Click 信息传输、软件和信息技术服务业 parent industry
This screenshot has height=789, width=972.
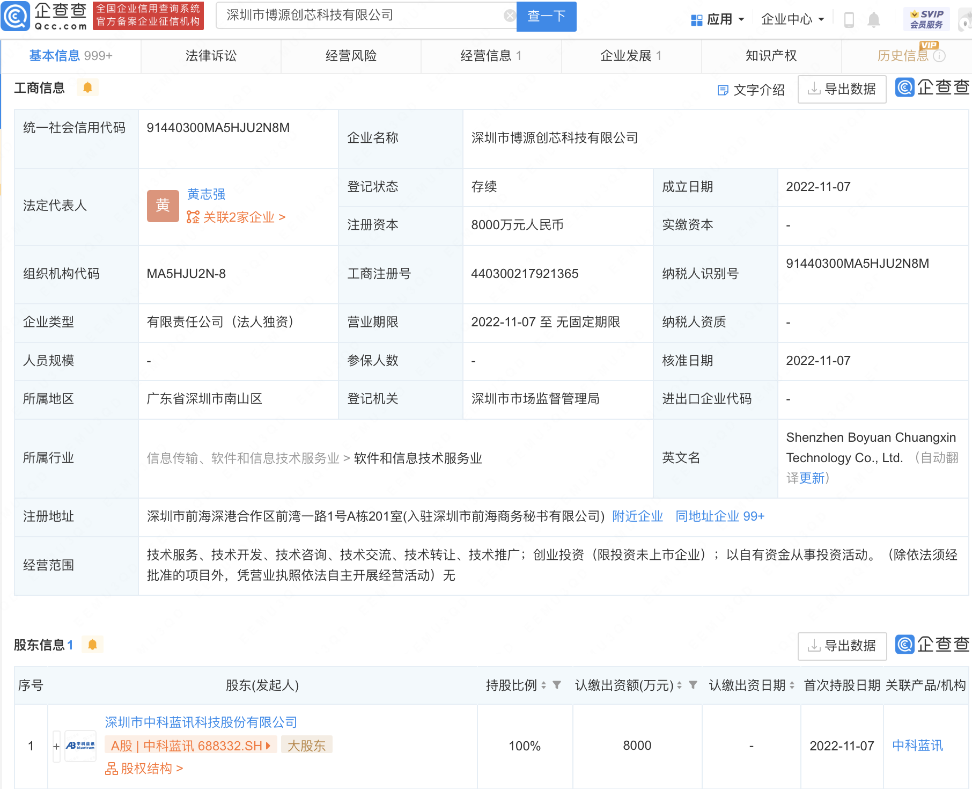243,458
